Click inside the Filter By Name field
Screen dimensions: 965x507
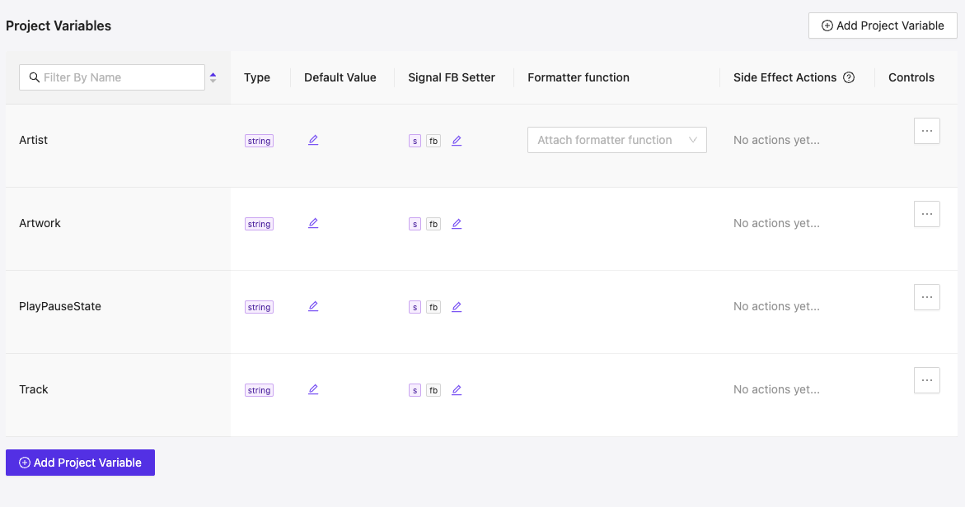pyautogui.click(x=111, y=77)
